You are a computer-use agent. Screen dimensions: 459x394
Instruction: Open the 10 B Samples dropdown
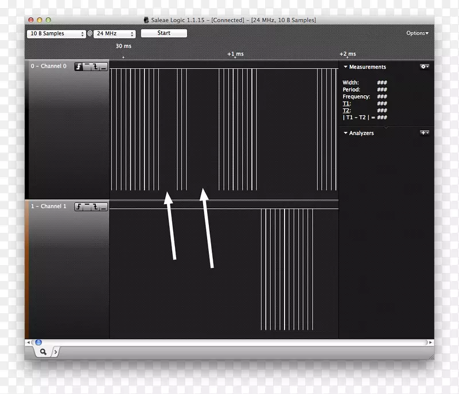[56, 34]
